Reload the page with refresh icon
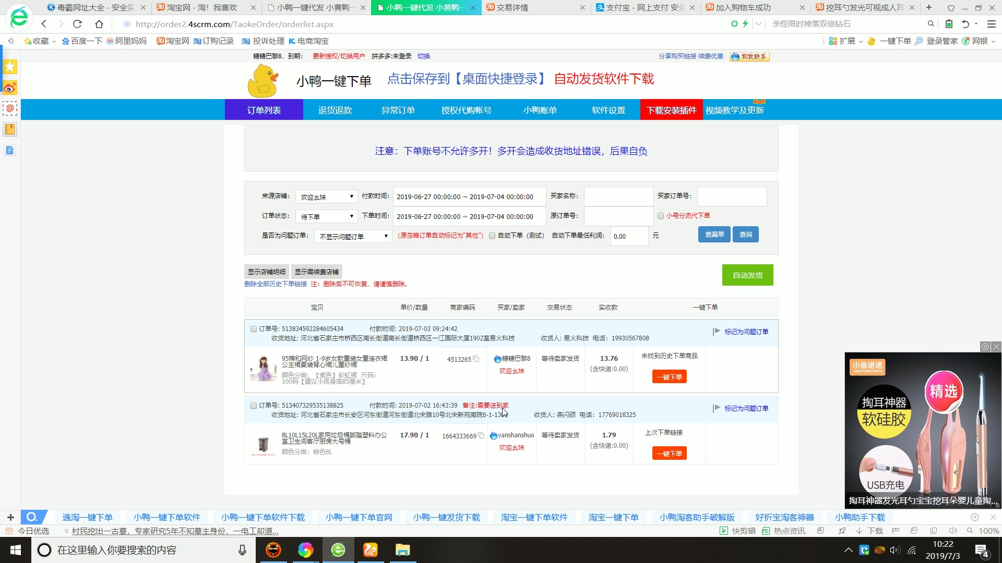The width and height of the screenshot is (1002, 563). point(77,24)
